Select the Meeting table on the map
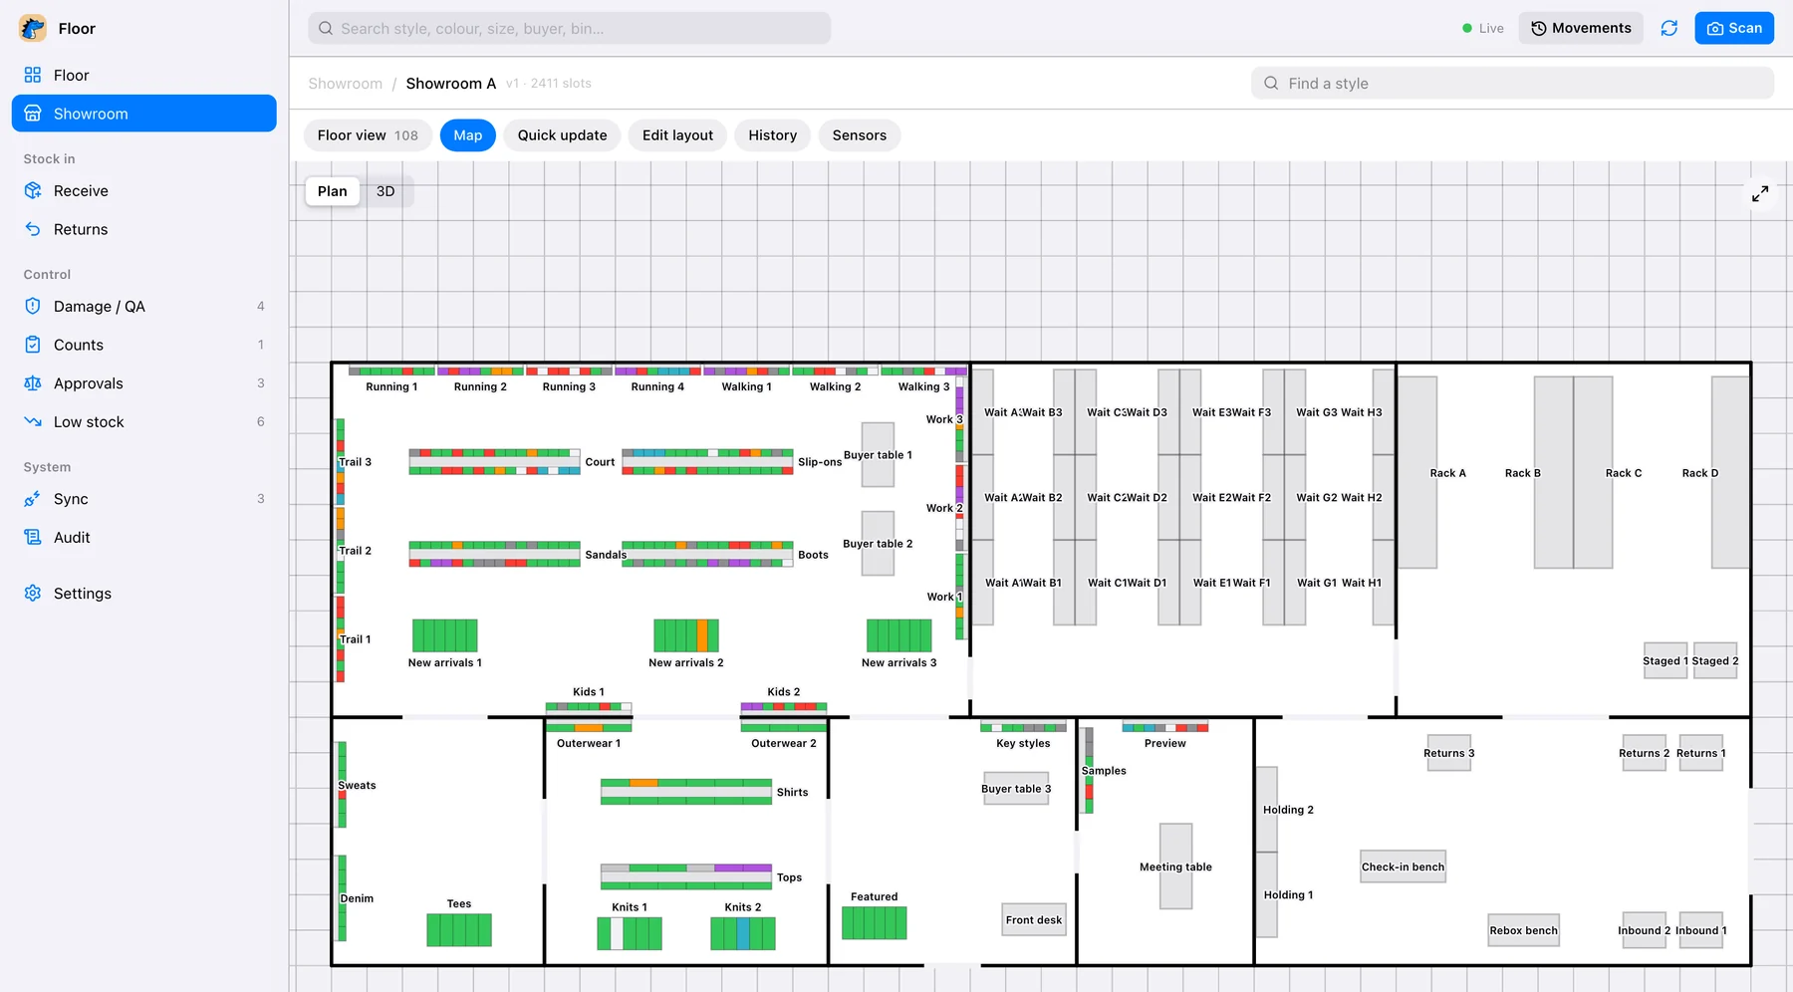Viewport: 1793px width, 992px height. pyautogui.click(x=1175, y=867)
